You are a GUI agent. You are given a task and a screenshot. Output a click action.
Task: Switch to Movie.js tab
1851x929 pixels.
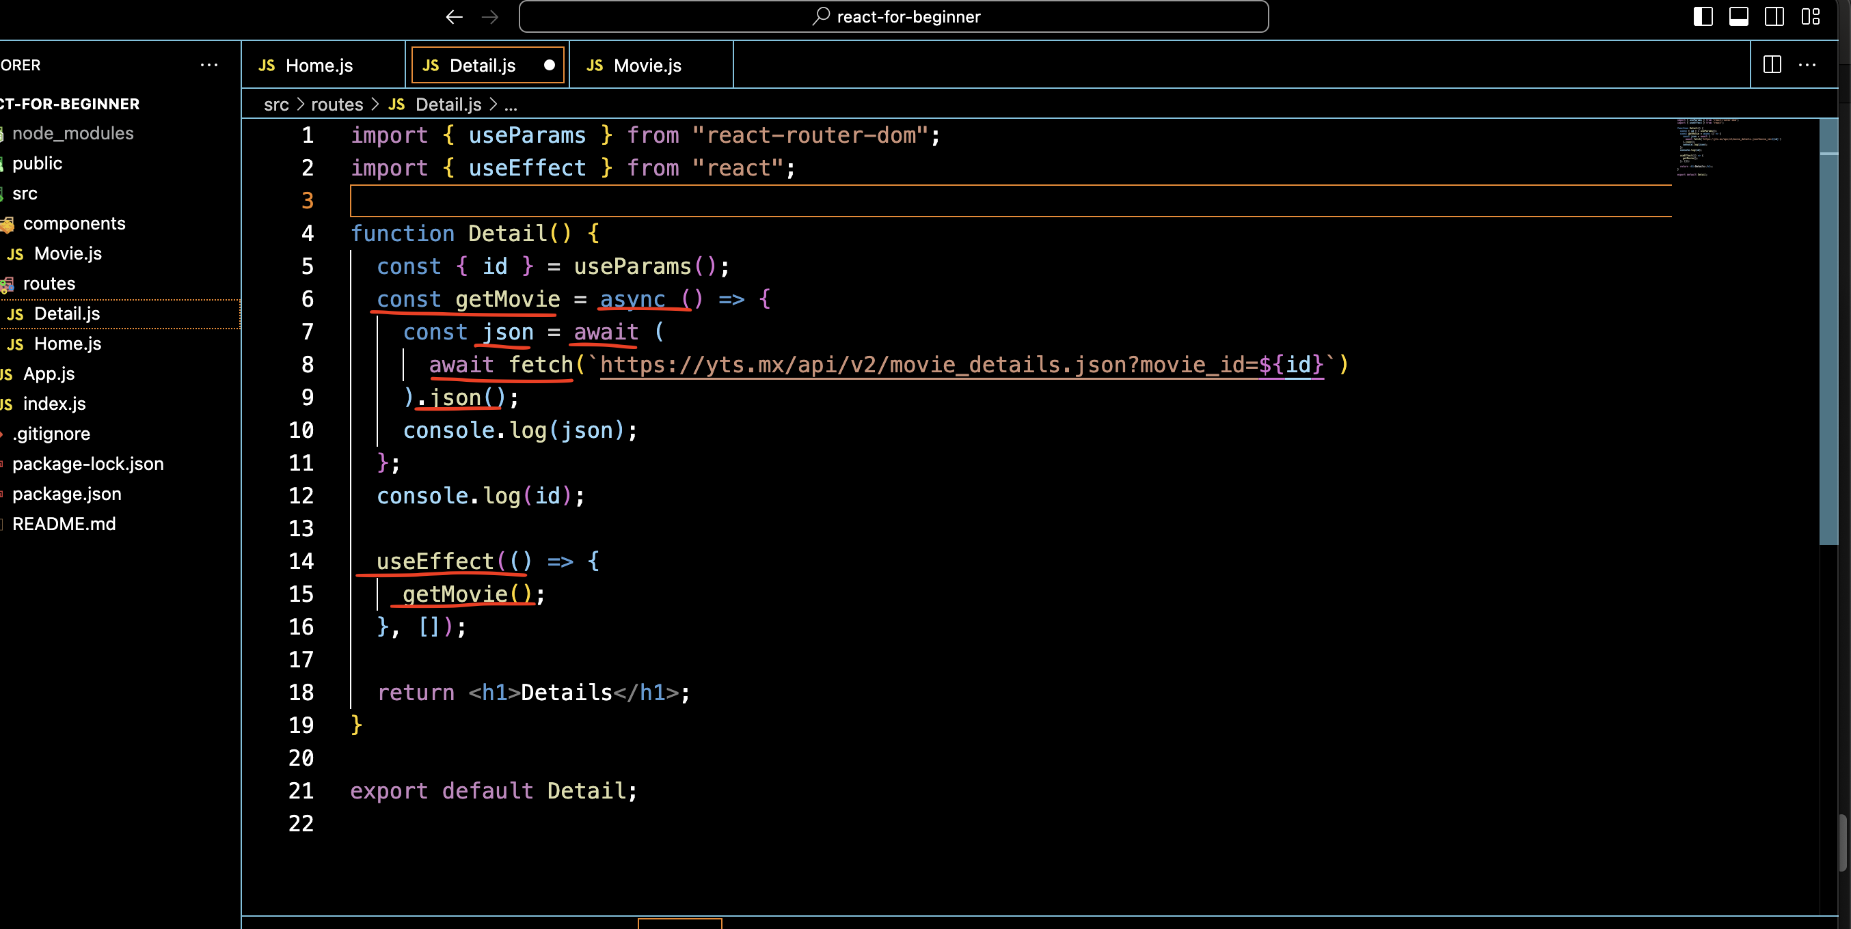[647, 66]
